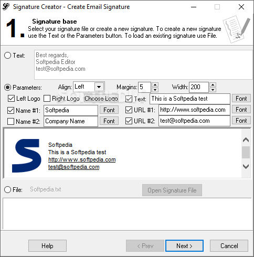Click the URL #1 field with http://www.softpedia.com
254x257 pixels.
click(x=194, y=110)
